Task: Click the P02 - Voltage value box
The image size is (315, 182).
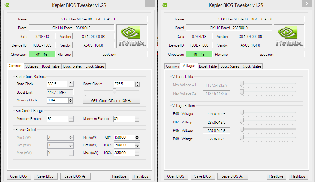Action: click(x=216, y=122)
